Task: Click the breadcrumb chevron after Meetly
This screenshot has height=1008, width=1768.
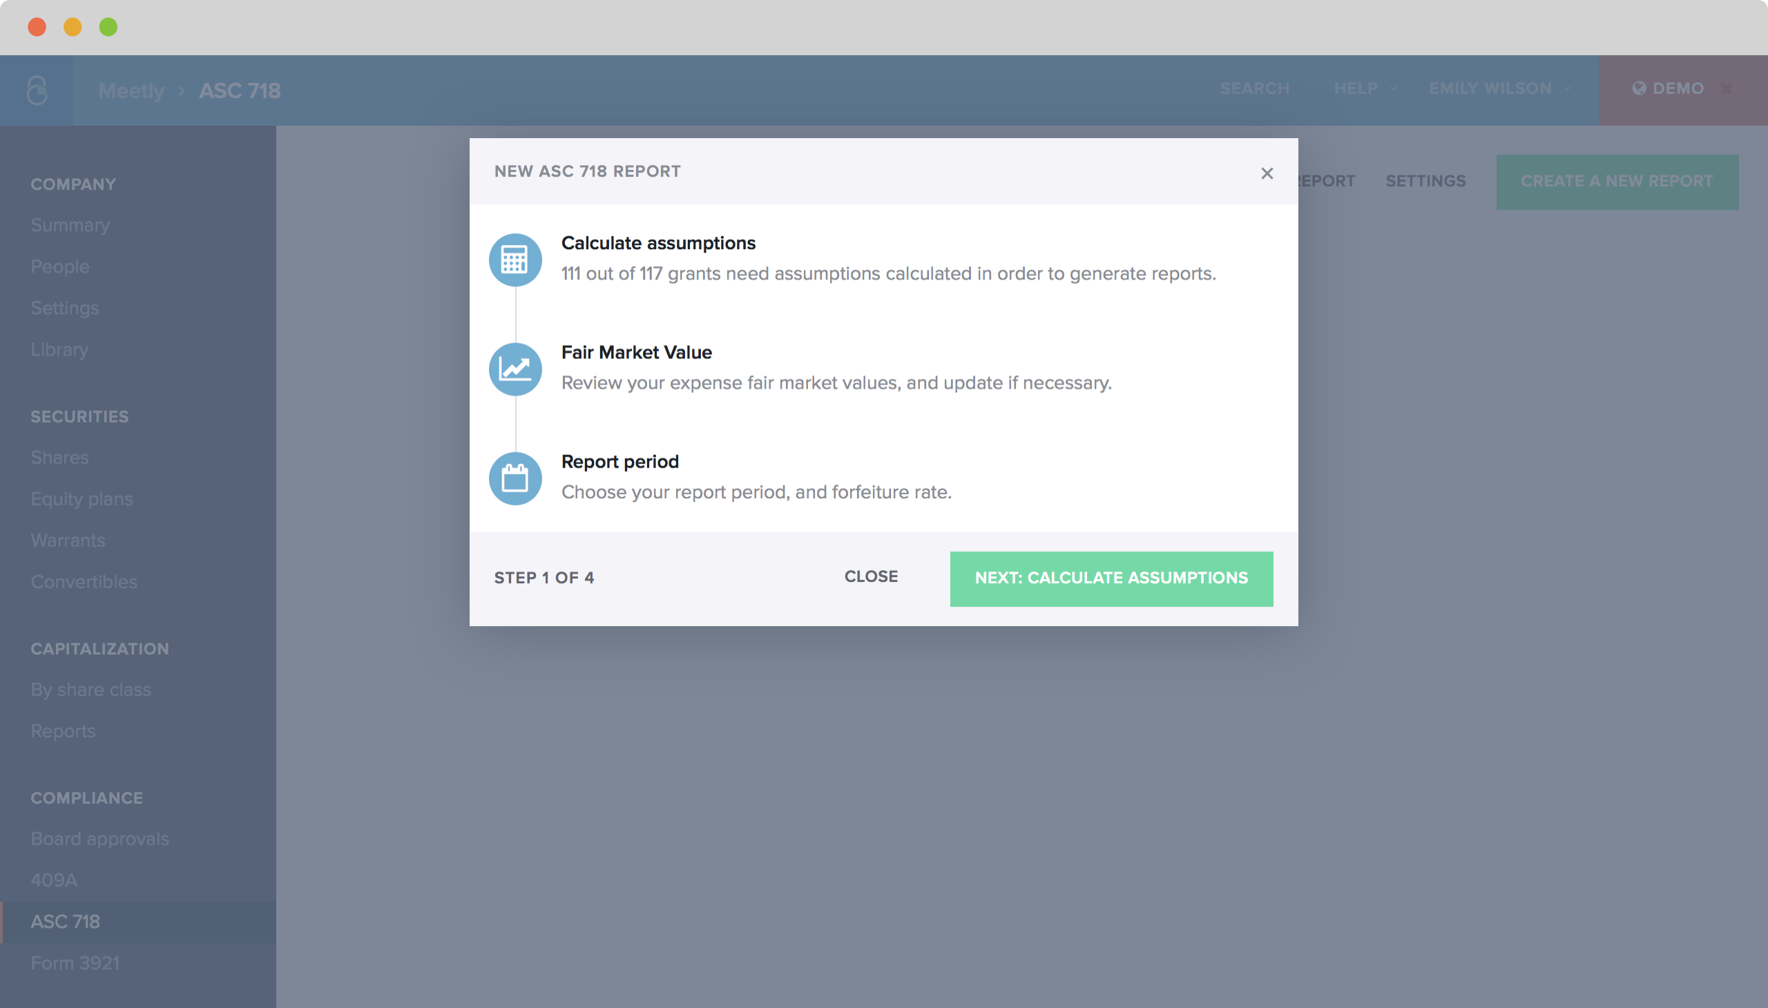Action: click(182, 90)
